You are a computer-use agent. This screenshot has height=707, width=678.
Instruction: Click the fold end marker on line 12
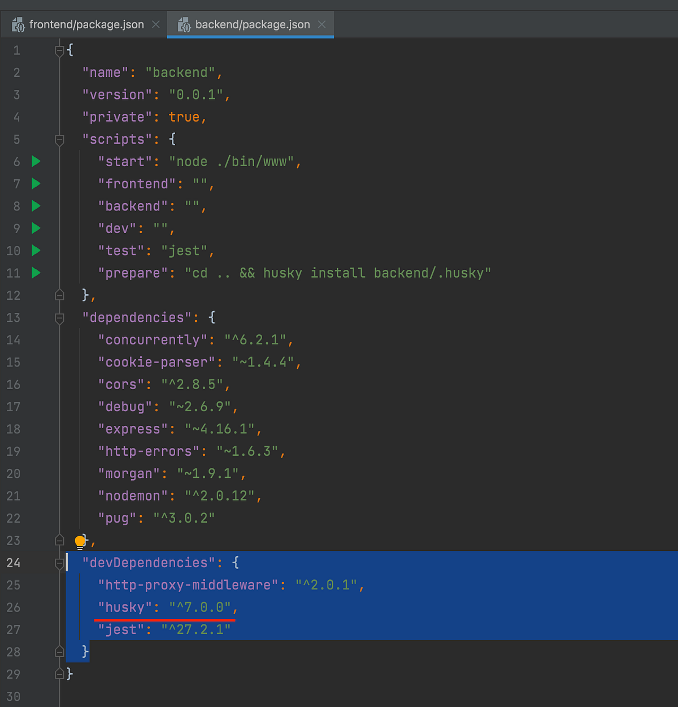[x=59, y=295]
